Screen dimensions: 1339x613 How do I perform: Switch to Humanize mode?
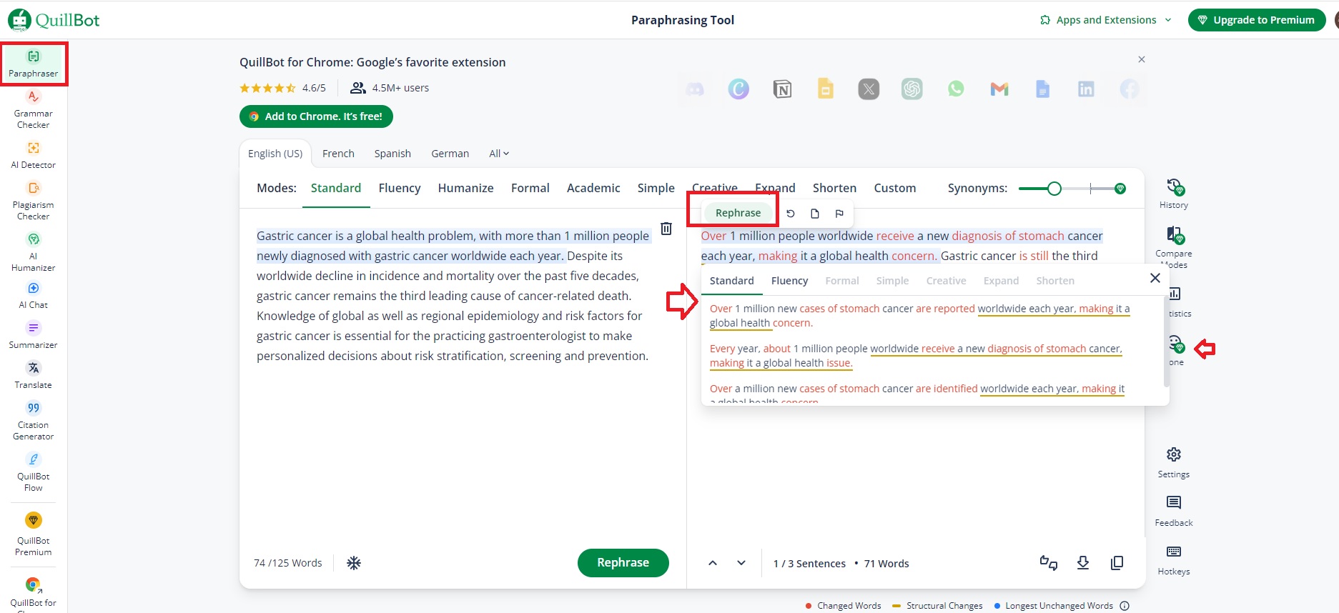(x=466, y=188)
